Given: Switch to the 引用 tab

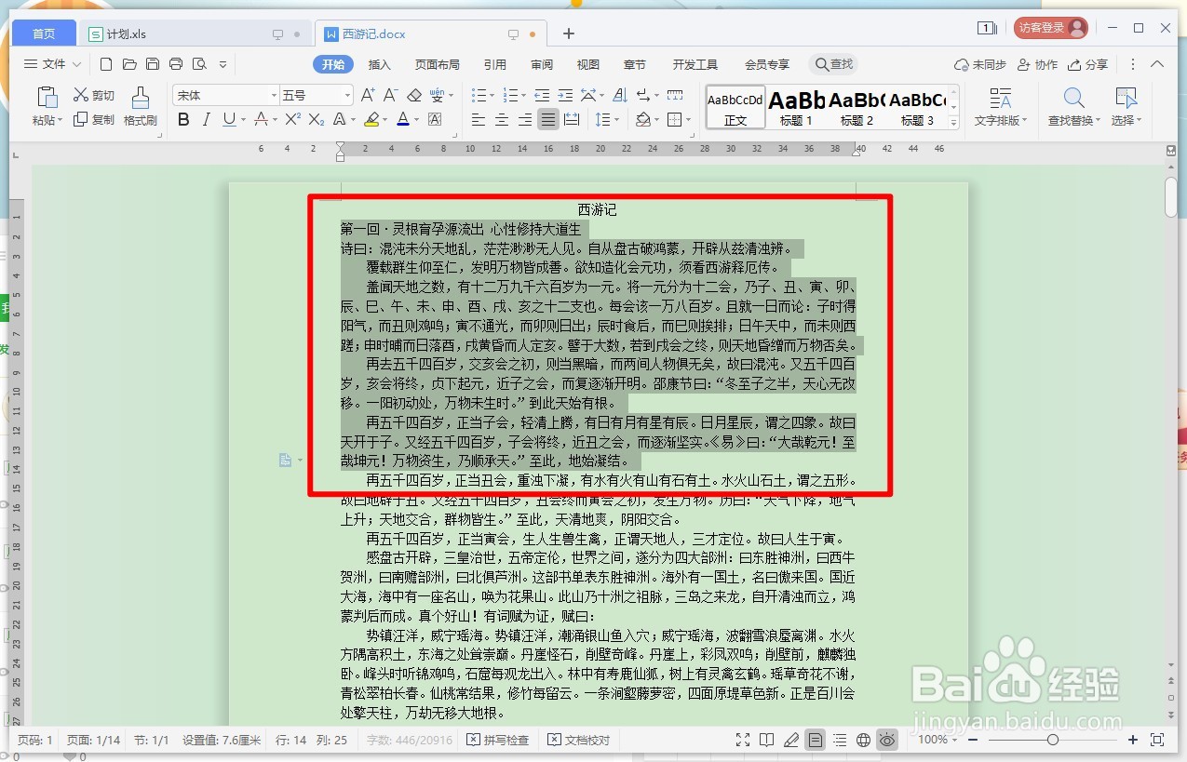Looking at the screenshot, I should (495, 64).
